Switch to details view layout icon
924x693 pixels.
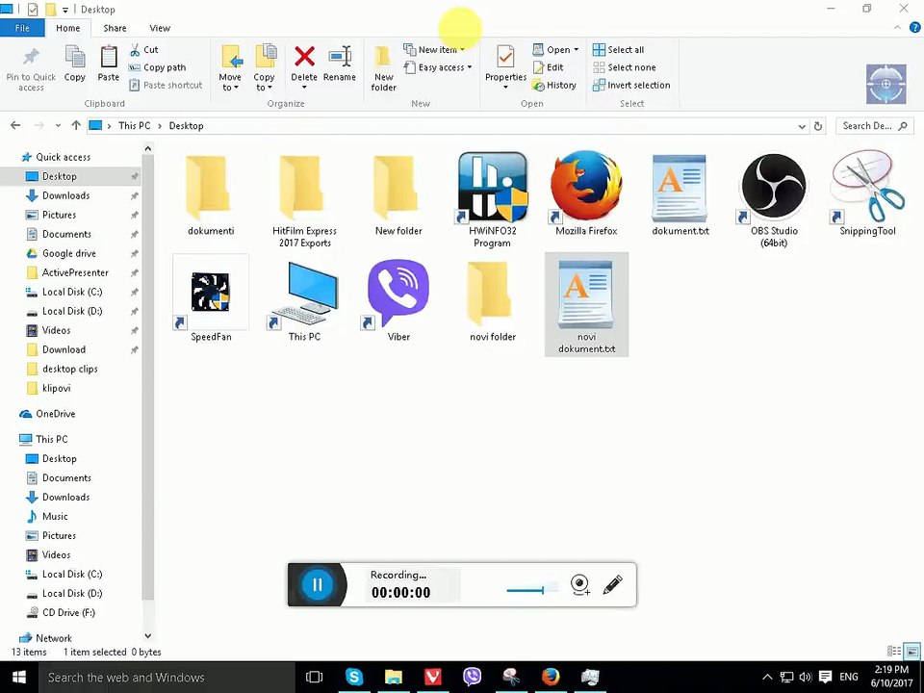tap(894, 652)
